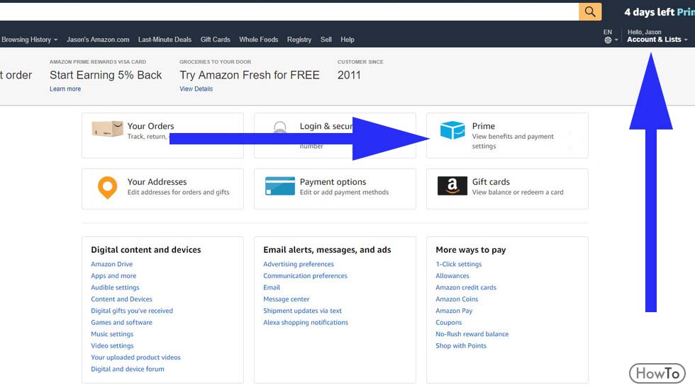
Task: Open Digital gifts you've received link
Action: tap(132, 311)
